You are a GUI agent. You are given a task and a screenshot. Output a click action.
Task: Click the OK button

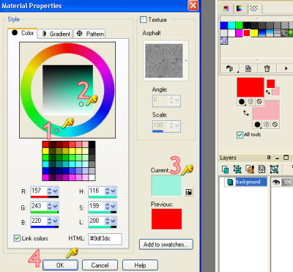(60, 265)
